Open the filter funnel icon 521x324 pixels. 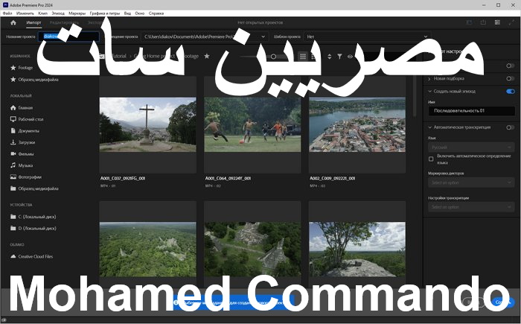[x=339, y=56]
